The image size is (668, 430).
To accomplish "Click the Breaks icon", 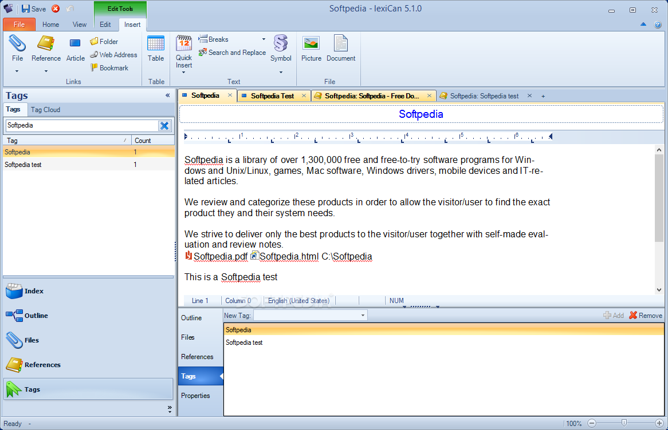I will click(x=203, y=39).
